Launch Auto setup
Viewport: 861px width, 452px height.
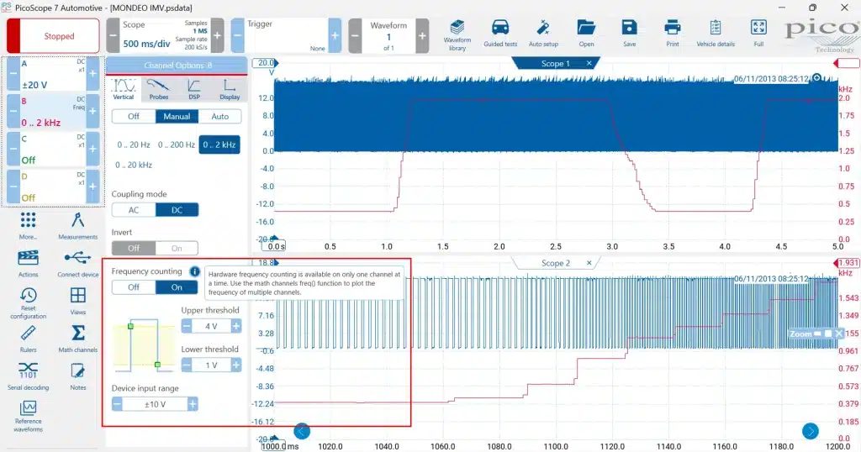[543, 34]
